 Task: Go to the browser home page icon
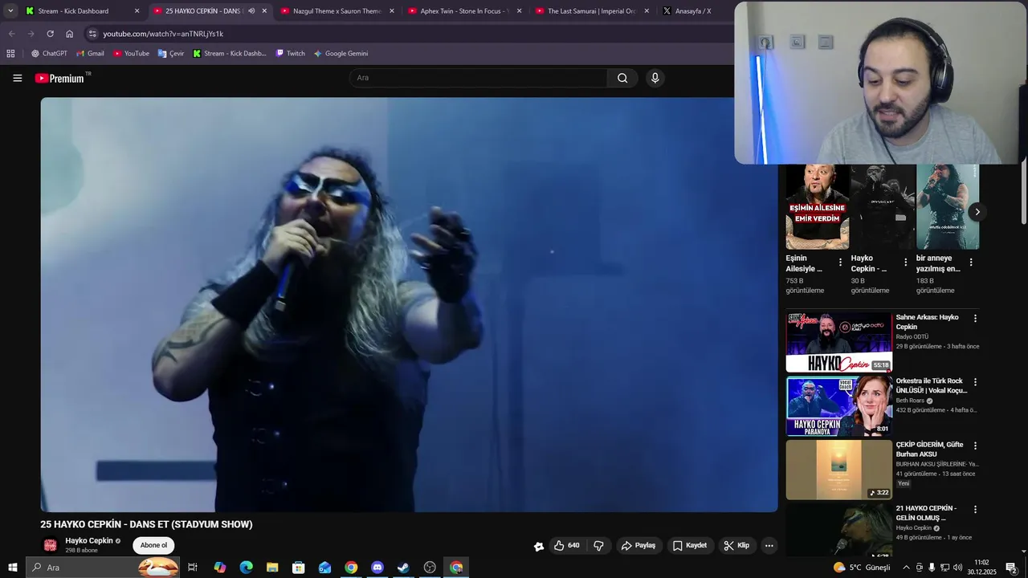click(x=69, y=34)
